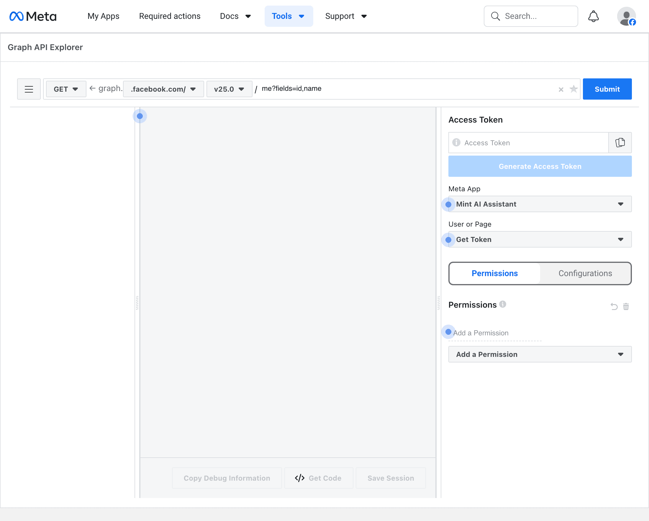The width and height of the screenshot is (649, 521).
Task: Go to My Apps
Action: click(x=103, y=16)
